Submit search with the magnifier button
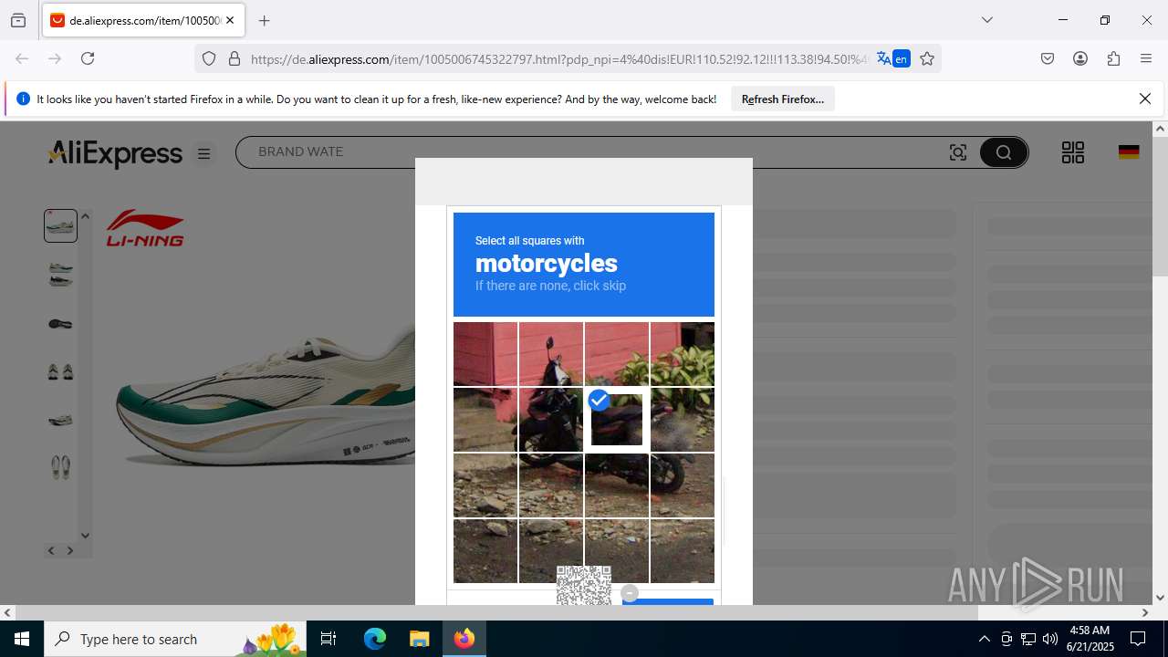Screen dimensions: 1168x657 1004,152
